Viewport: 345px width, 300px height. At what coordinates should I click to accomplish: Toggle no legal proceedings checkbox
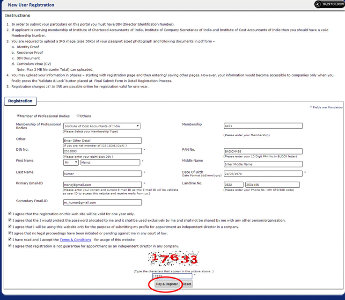10,233
